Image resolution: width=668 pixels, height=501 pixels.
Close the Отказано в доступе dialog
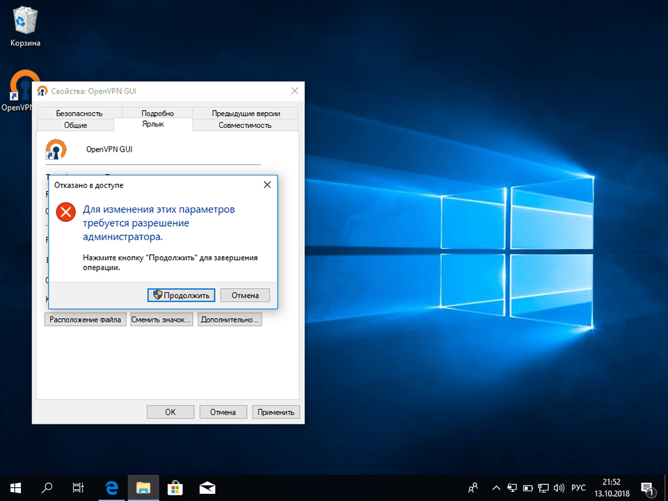pos(267,185)
